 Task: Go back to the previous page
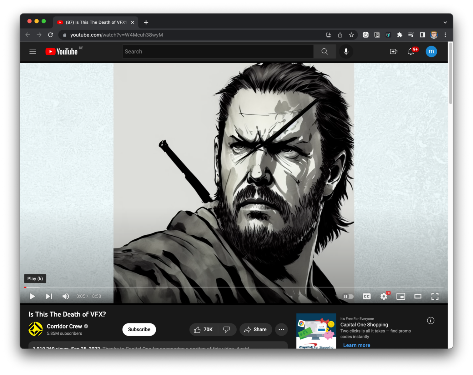click(28, 35)
